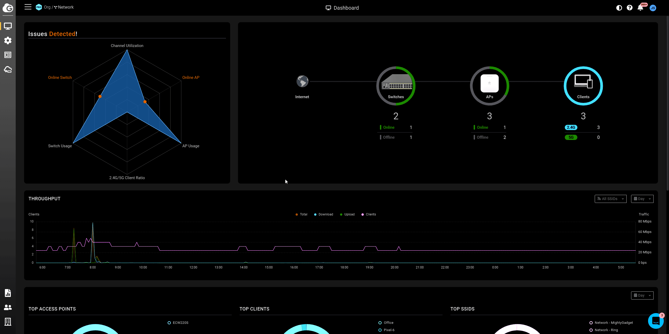The width and height of the screenshot is (669, 334).
Task: Toggle the dark/light theme icon
Action: pyautogui.click(x=619, y=8)
